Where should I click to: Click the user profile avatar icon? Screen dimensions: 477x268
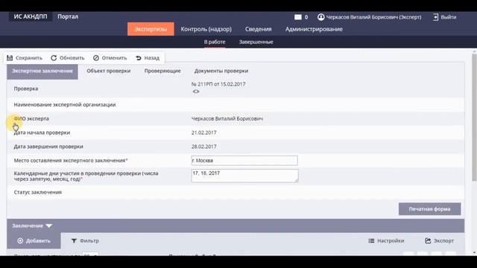[320, 17]
